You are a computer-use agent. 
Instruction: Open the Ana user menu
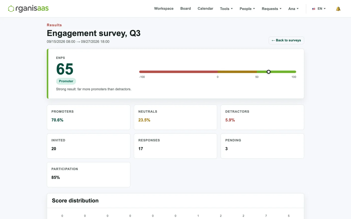click(x=293, y=9)
